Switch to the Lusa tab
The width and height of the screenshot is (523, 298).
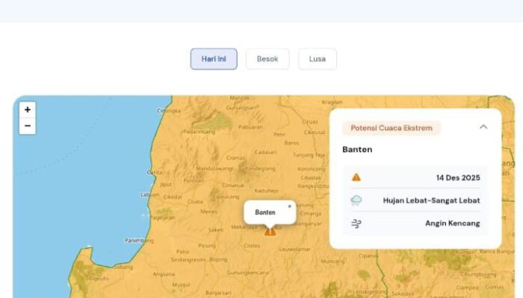click(318, 59)
